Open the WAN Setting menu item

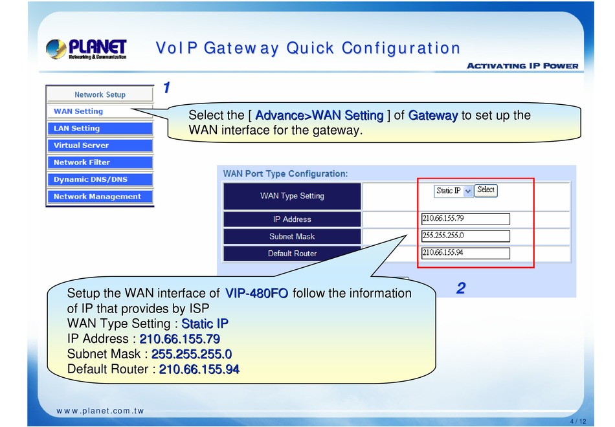click(100, 111)
